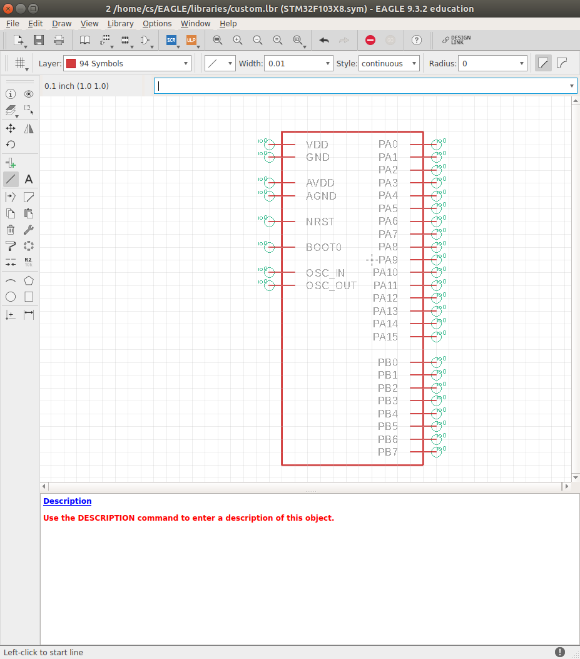580x659 pixels.
Task: Click the Zoom out magnifier icon
Action: click(258, 40)
